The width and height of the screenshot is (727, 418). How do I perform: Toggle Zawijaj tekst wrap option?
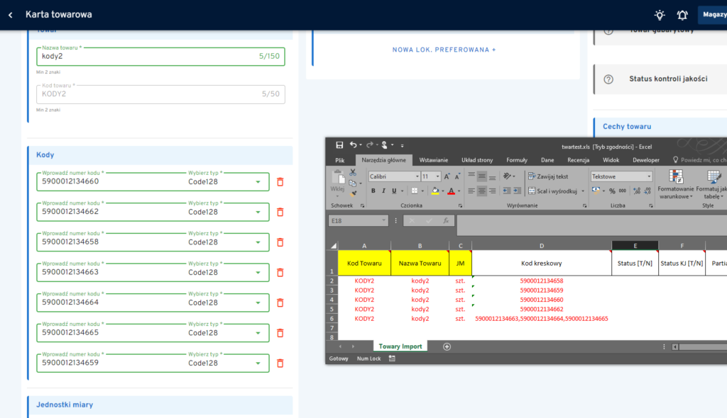[547, 176]
